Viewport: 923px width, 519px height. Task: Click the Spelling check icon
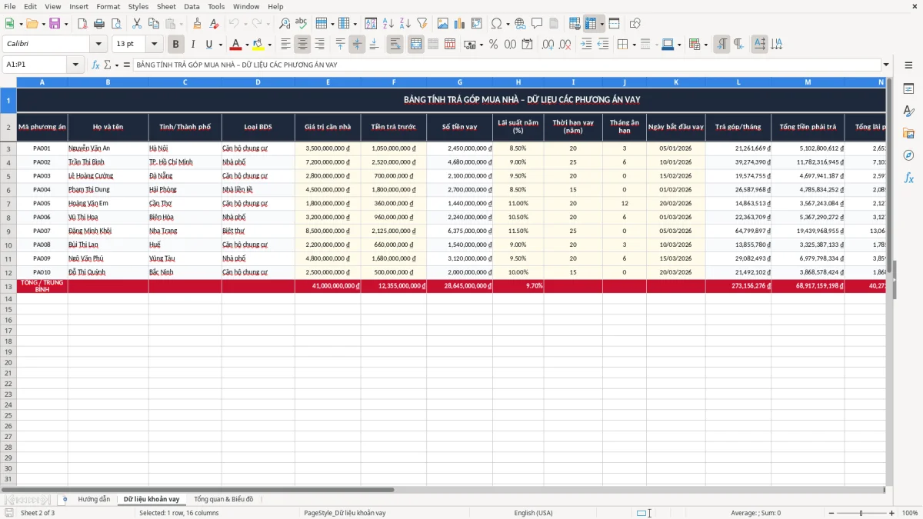[x=302, y=24]
